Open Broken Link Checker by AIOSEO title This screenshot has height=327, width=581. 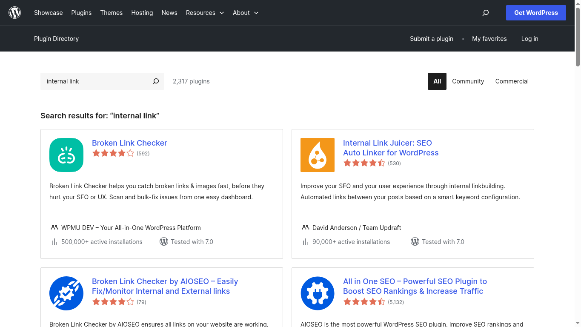point(165,286)
